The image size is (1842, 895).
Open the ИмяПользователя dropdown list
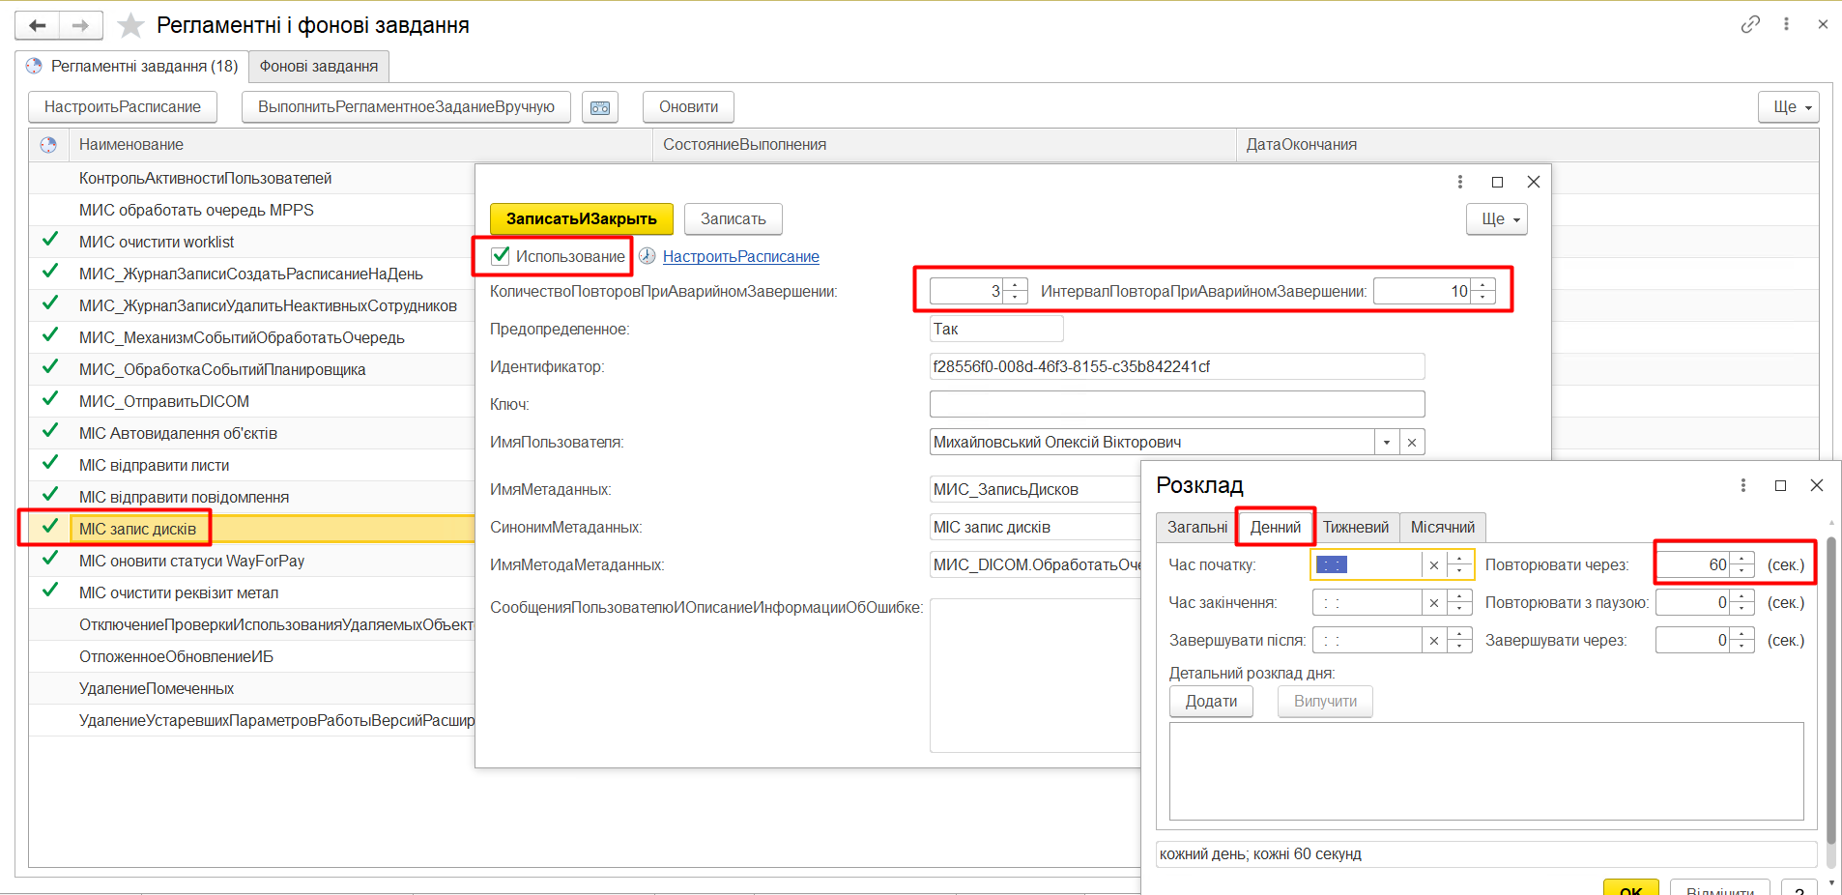tap(1387, 443)
